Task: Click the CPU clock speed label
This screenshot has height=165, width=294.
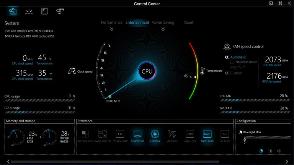Action: coord(22,63)
